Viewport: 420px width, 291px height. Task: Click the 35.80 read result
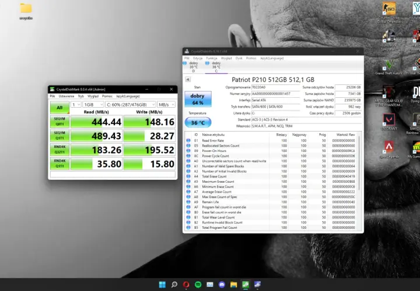(x=96, y=164)
